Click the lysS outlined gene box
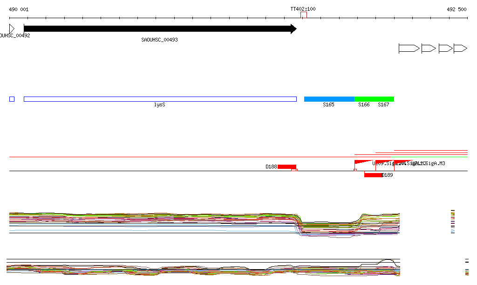The image size is (477, 285). (x=160, y=99)
